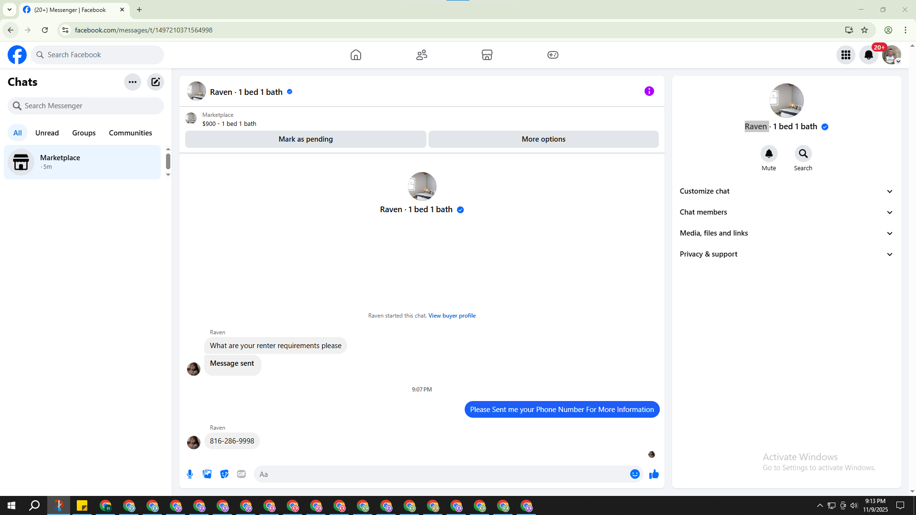Reload the page in Chrome
This screenshot has height=515, width=916.
tap(45, 30)
